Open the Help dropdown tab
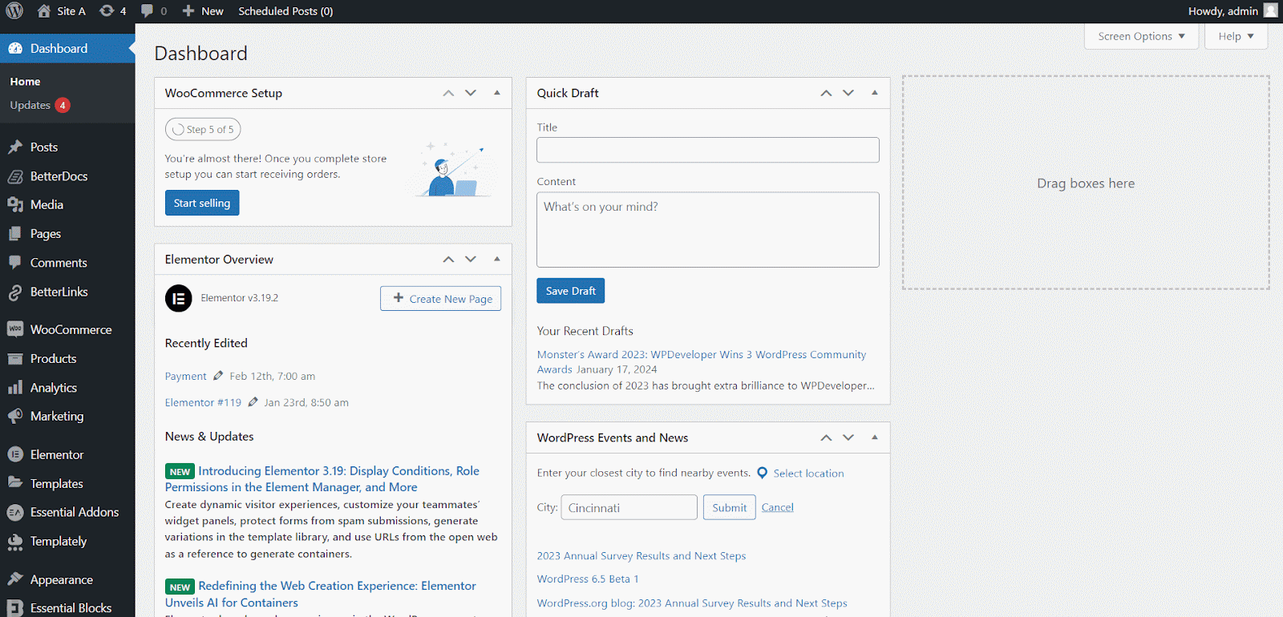Image resolution: width=1283 pixels, height=617 pixels. pos(1236,36)
